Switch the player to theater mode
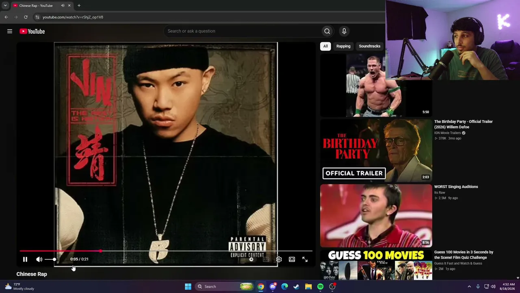This screenshot has height=293, width=520. [292, 259]
